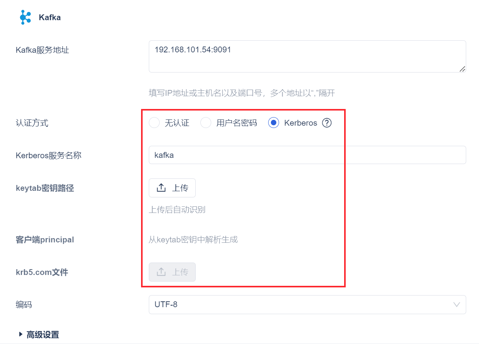Click the Kafka heading text

[50, 17]
